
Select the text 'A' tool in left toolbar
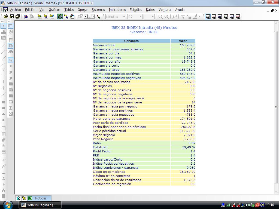pos(4,190)
